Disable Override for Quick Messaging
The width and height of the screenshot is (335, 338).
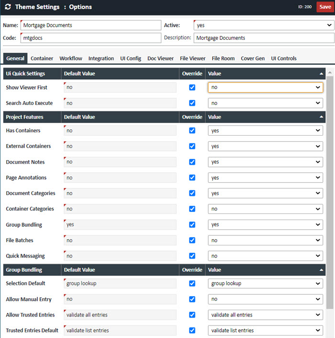coord(192,256)
